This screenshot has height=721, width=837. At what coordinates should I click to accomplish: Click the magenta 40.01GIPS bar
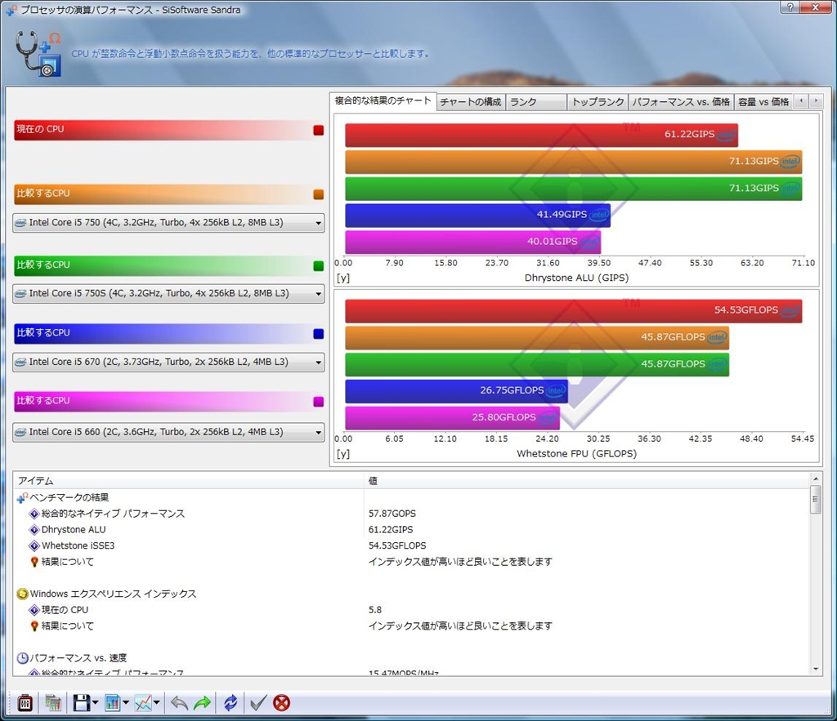click(x=473, y=242)
